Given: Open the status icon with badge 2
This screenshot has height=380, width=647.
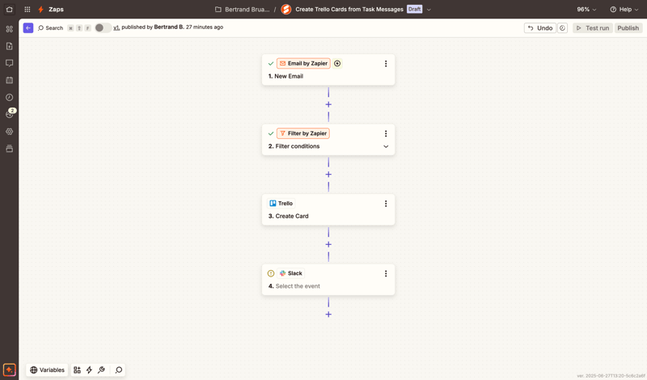Looking at the screenshot, I should pos(10,113).
